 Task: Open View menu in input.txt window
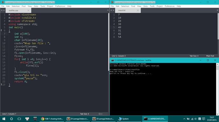pos(139,6)
